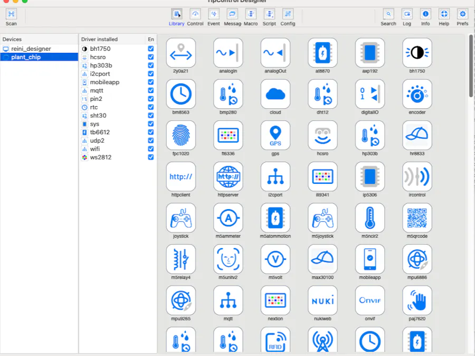Click the Prefs toolbar button

[462, 14]
